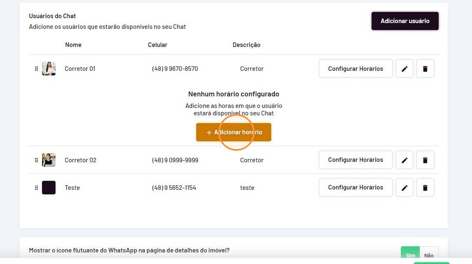Set floating WhatsApp icon to Não
The image size is (472, 264).
pyautogui.click(x=429, y=252)
